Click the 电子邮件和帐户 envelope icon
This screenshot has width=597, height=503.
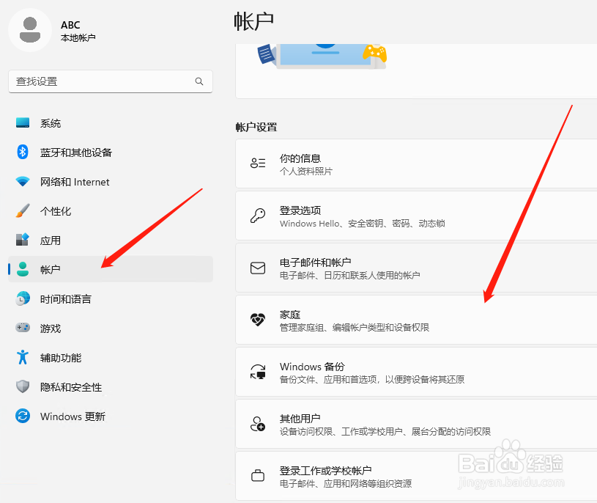pos(258,268)
